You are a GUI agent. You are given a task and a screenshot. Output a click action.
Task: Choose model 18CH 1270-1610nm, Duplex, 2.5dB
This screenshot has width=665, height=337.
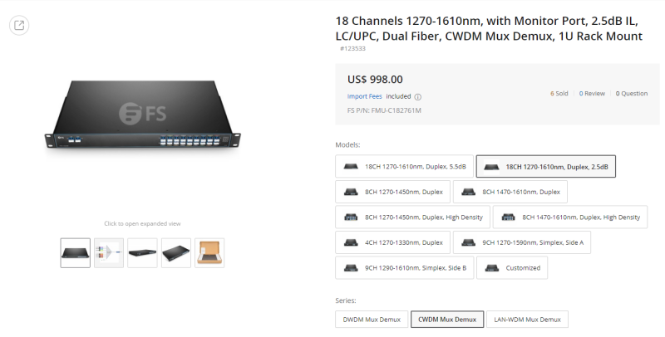pyautogui.click(x=546, y=166)
